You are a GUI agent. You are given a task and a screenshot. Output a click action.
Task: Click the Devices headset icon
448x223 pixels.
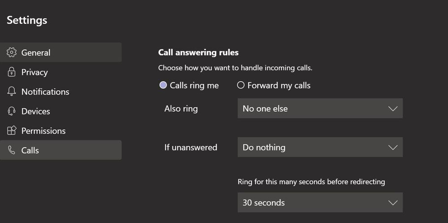12,111
